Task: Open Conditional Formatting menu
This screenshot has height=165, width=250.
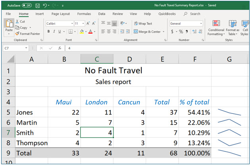Action: coord(216,28)
